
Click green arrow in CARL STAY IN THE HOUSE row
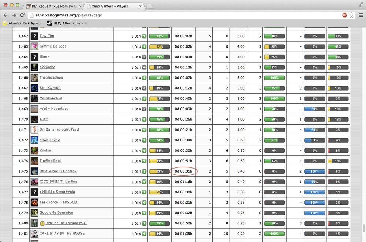pos(144,234)
